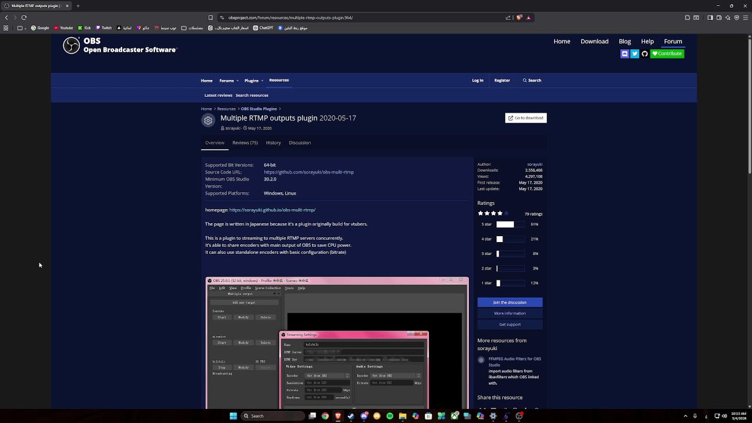752x423 pixels.
Task: Switch to the History tab
Action: tap(273, 143)
